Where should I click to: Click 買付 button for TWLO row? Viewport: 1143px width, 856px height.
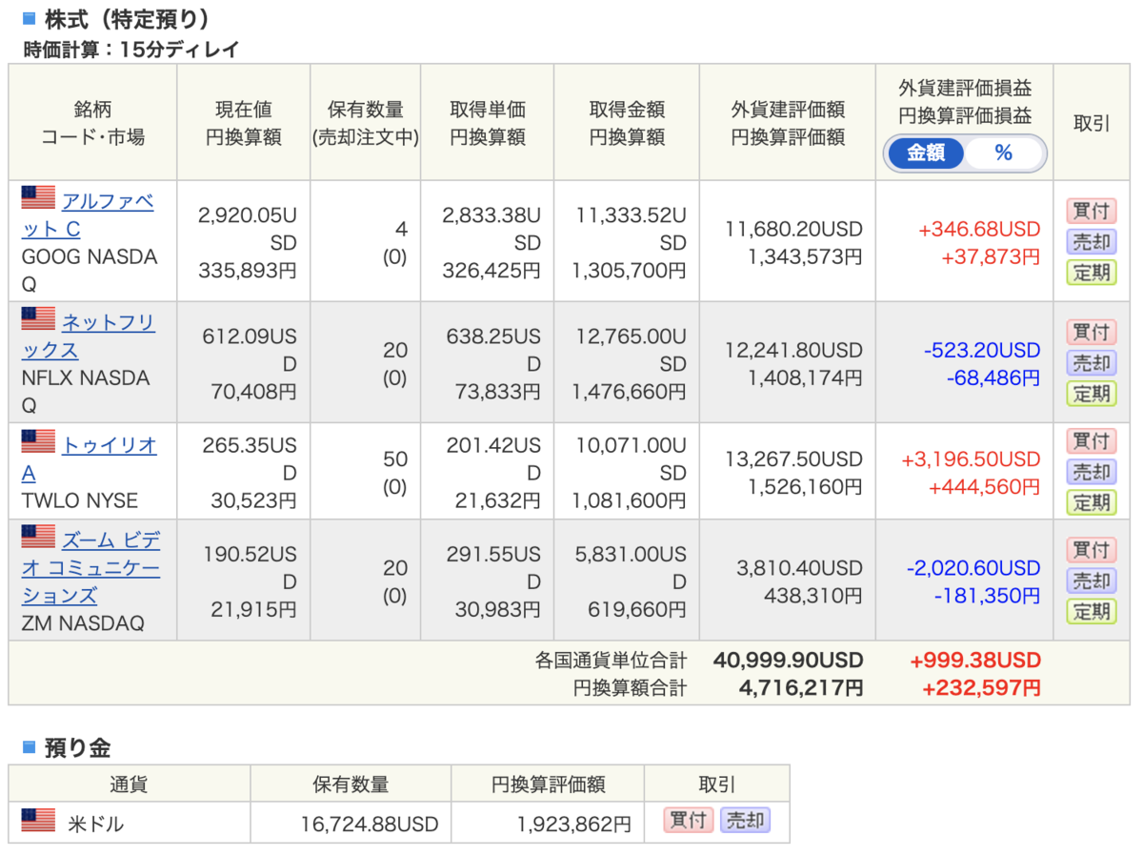point(1092,440)
